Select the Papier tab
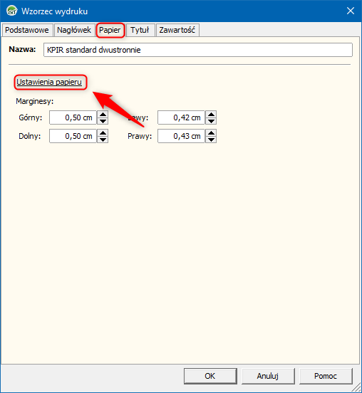 tap(110, 30)
